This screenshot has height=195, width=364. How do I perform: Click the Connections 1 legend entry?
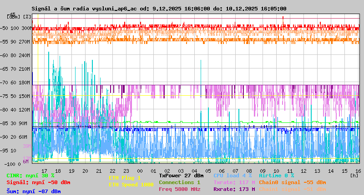point(179,182)
